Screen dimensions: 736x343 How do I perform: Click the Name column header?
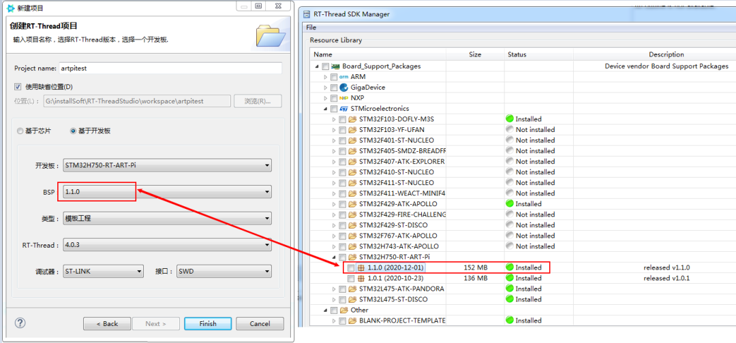click(x=378, y=54)
